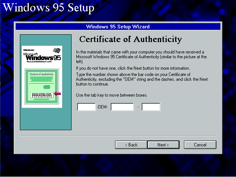Click the green oval seal on the certificate

[47, 87]
